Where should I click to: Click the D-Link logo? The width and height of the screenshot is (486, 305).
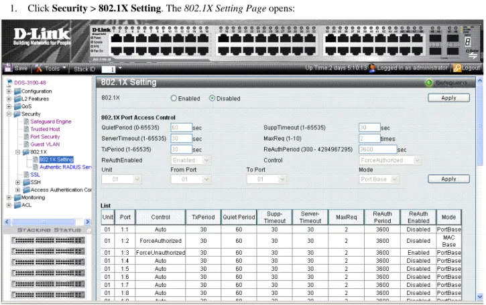pos(42,36)
